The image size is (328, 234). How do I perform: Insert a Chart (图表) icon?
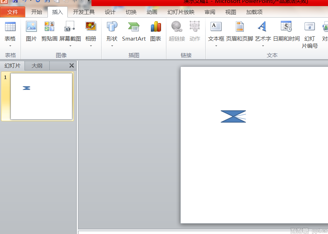(156, 27)
